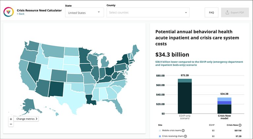Click the '$811M' Crisis Now value
253x139 pixels.
[238, 131]
